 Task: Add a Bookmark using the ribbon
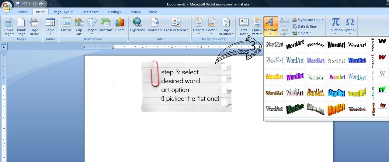(x=155, y=25)
